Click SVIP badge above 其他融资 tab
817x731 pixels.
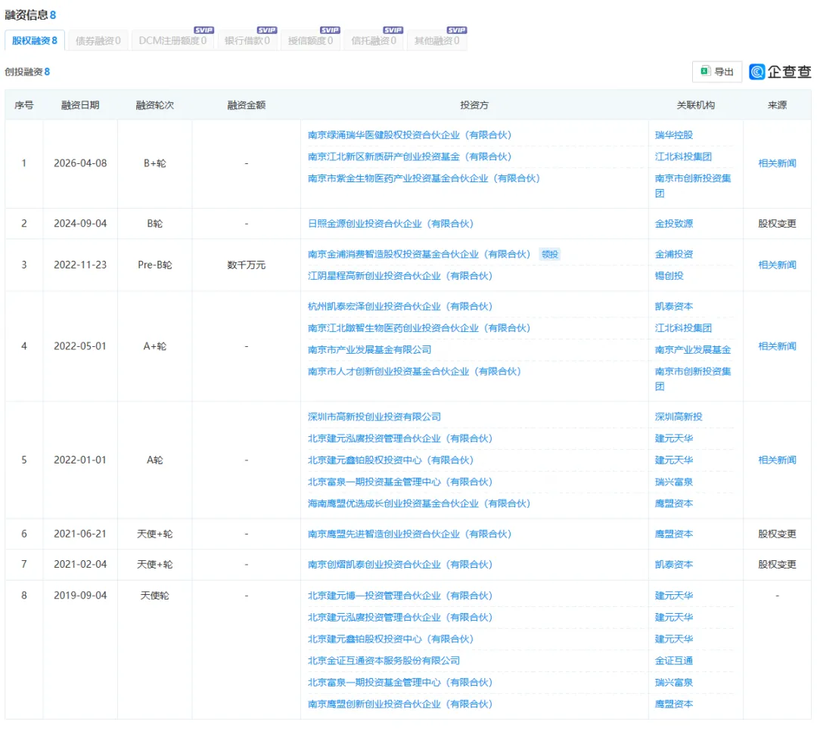[x=456, y=30]
